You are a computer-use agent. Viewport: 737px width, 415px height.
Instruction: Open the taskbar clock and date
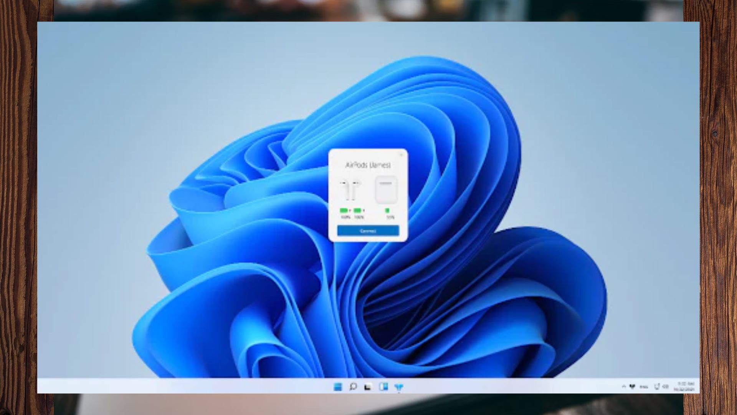684,387
